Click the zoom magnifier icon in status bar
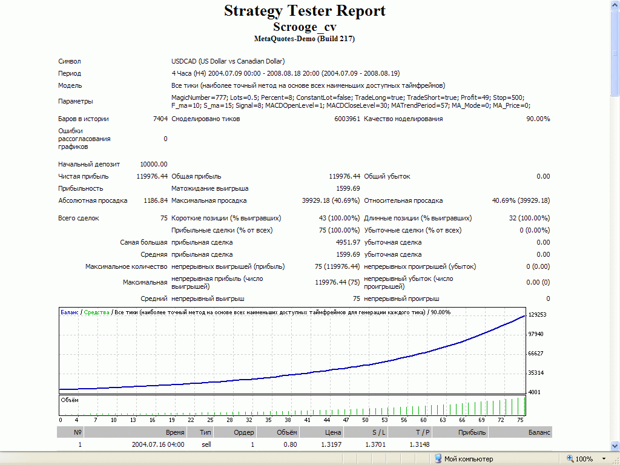This screenshot has height=465, width=620. pos(570,459)
